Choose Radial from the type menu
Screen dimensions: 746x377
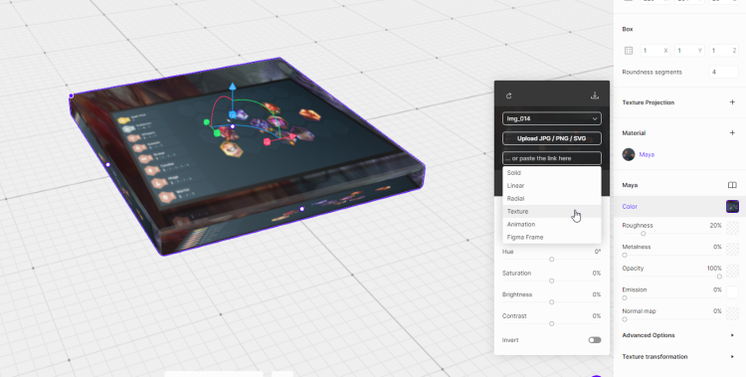552,199
